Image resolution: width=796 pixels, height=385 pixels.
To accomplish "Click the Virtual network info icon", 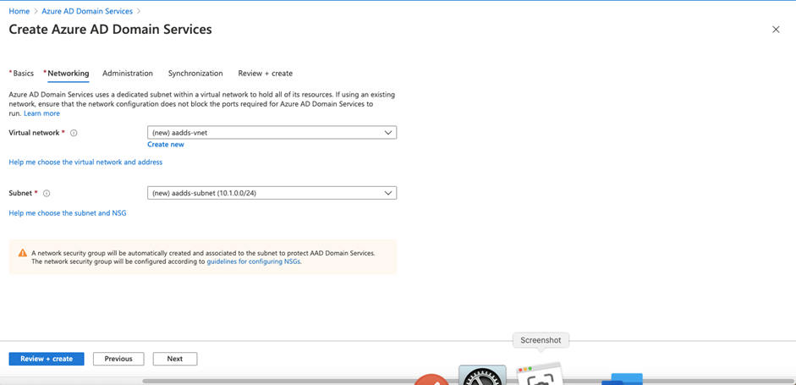I will pos(74,133).
